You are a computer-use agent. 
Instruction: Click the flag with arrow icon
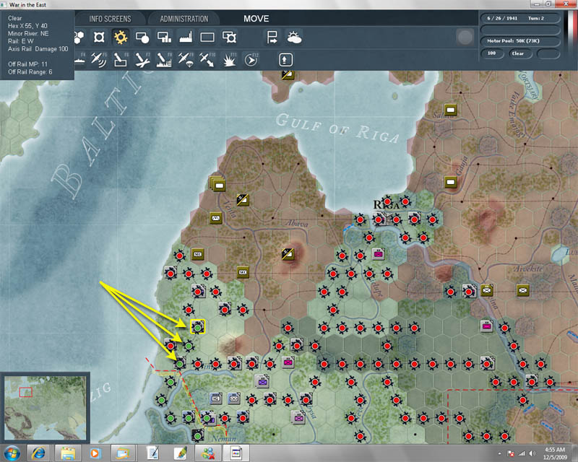click(272, 38)
